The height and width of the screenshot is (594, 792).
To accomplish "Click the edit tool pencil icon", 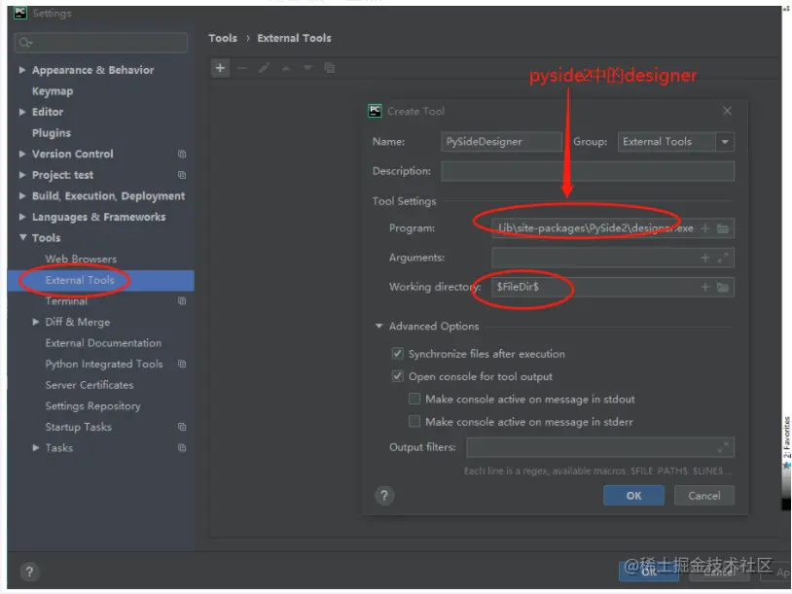I will coord(265,68).
